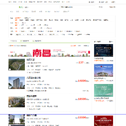Image resolution: width=126 pixels, height=126 pixels.
Task: Open the red sidebar advertisement at the bottom
Action: tap(104, 121)
